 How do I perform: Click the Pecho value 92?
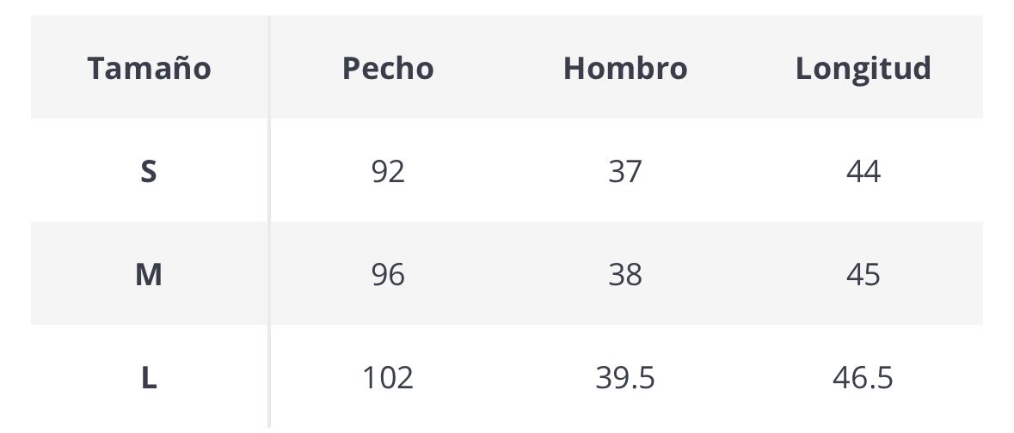point(388,172)
